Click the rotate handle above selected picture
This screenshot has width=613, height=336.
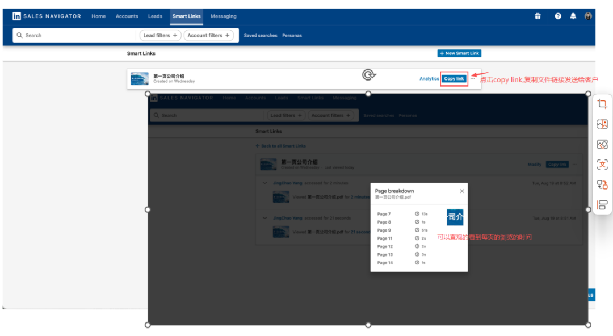coord(368,74)
